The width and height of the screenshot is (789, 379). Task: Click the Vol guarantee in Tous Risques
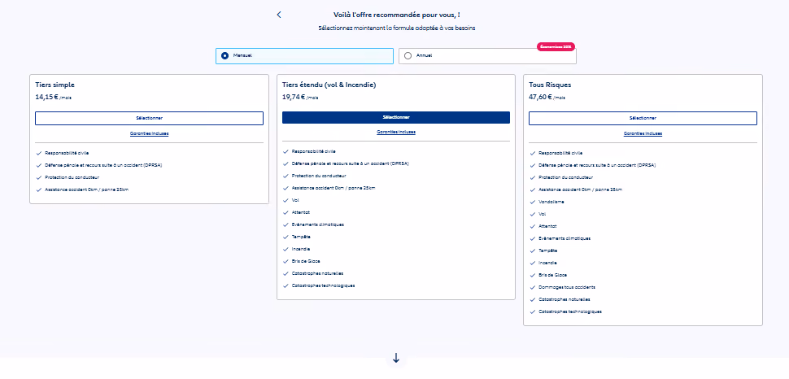tap(542, 214)
